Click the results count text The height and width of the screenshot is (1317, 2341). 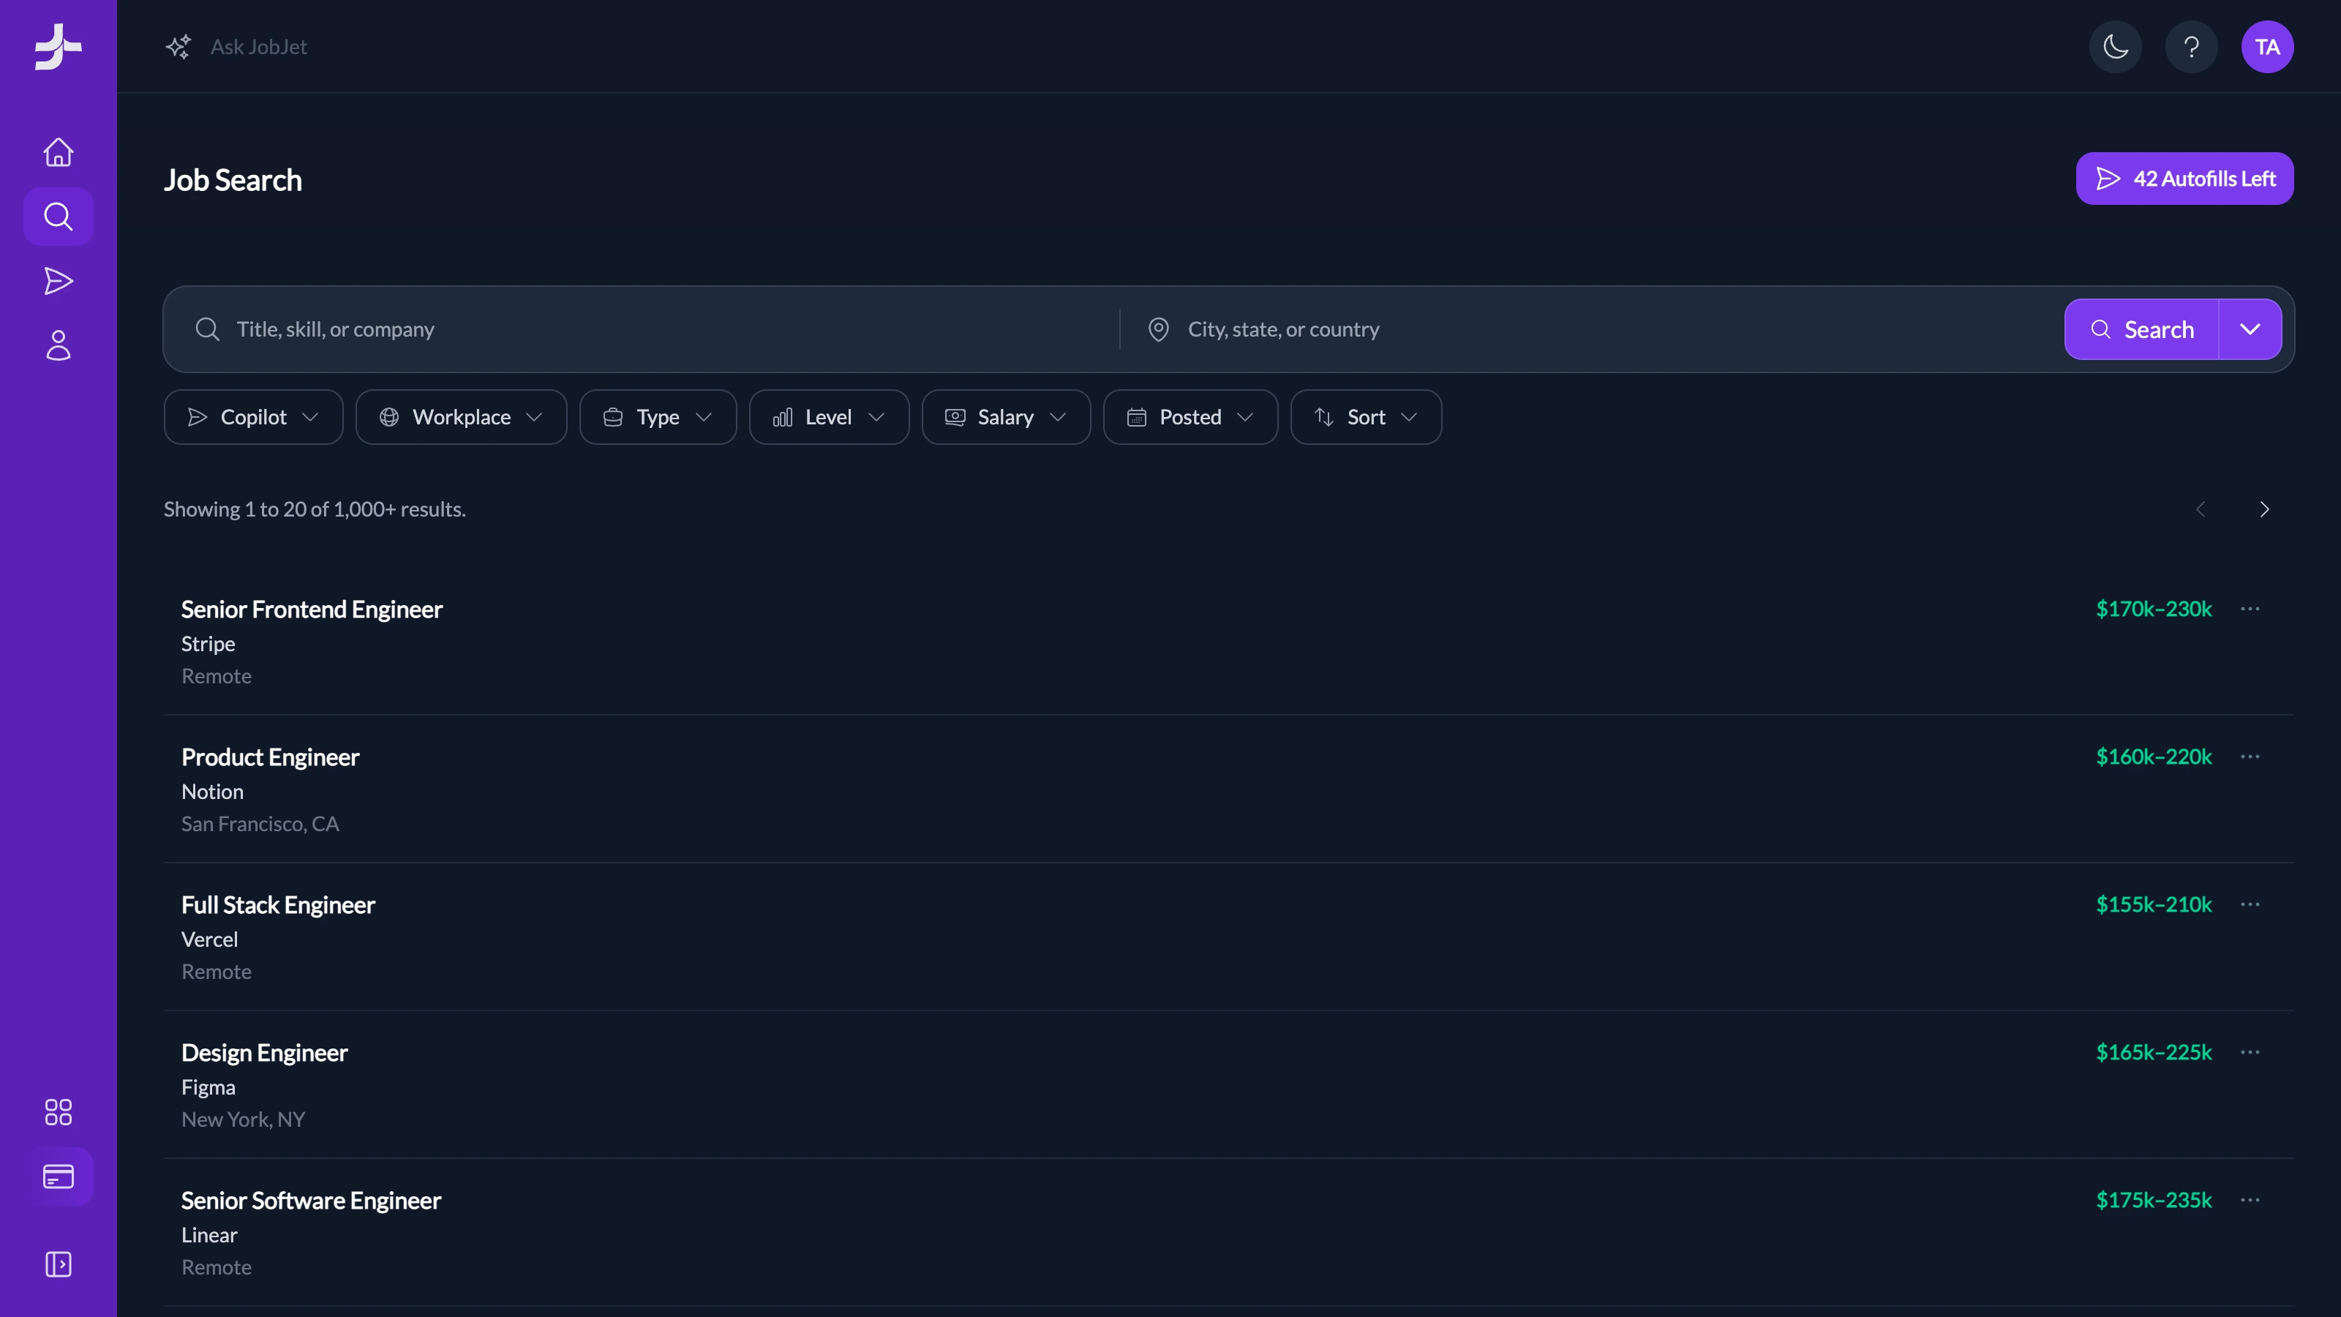tap(315, 509)
